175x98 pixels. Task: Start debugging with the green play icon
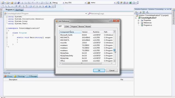coord(50,3)
